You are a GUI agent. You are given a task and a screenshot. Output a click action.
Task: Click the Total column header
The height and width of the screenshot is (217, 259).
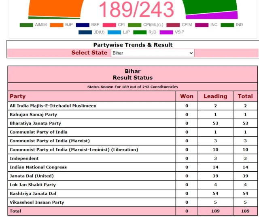pyautogui.click(x=245, y=96)
